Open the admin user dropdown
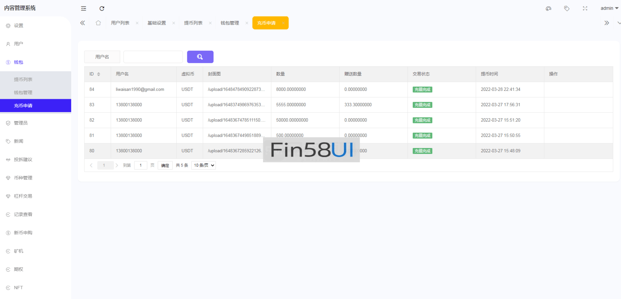 point(609,8)
